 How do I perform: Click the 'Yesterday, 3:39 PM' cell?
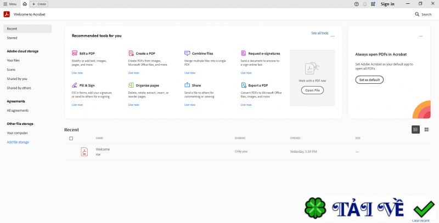pos(303,152)
